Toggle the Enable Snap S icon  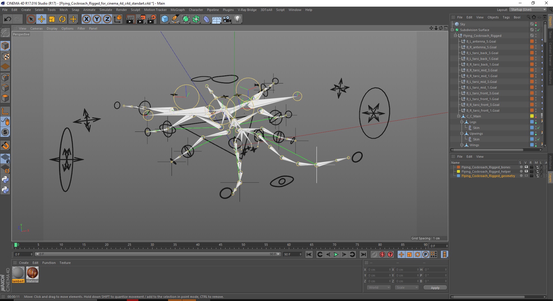5,132
